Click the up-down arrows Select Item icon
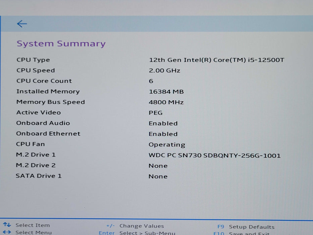Viewport: 313px width, 235px height. (7, 225)
